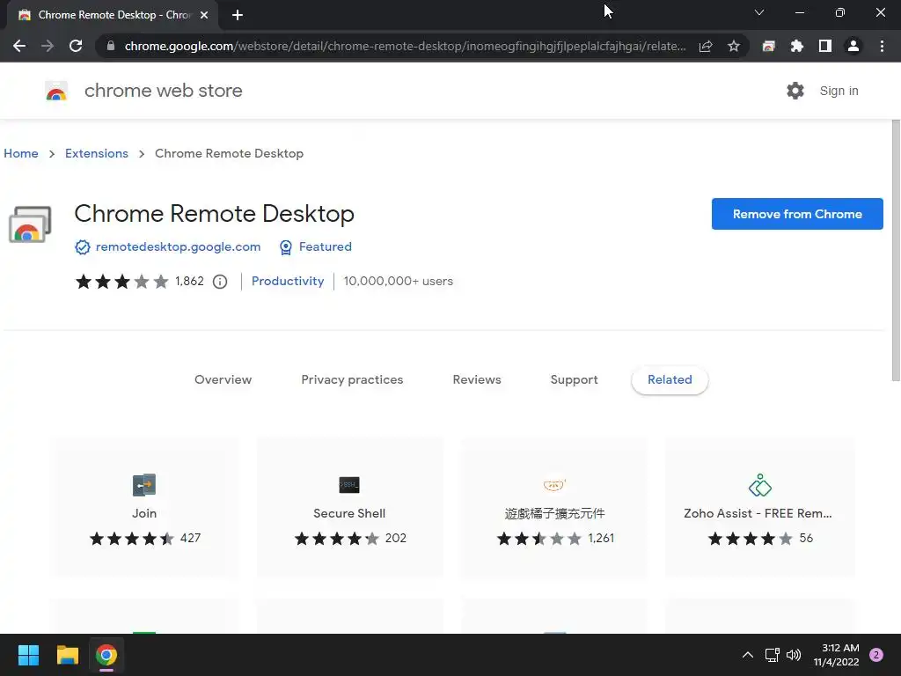This screenshot has width=901, height=676.
Task: View site information via the lock icon
Action: click(x=111, y=46)
